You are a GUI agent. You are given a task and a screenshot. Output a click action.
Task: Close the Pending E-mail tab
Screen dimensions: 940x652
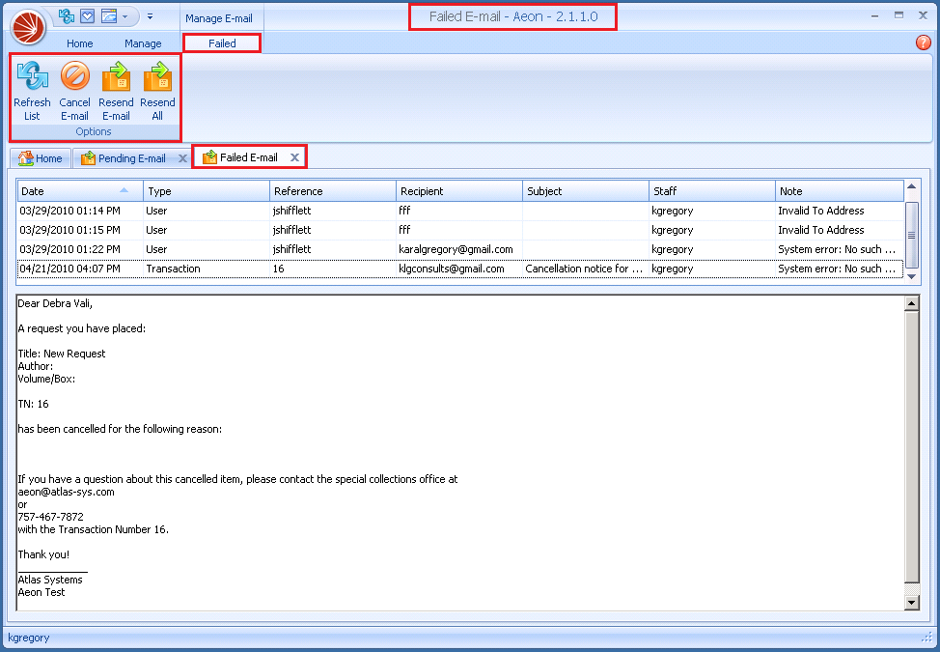click(182, 158)
